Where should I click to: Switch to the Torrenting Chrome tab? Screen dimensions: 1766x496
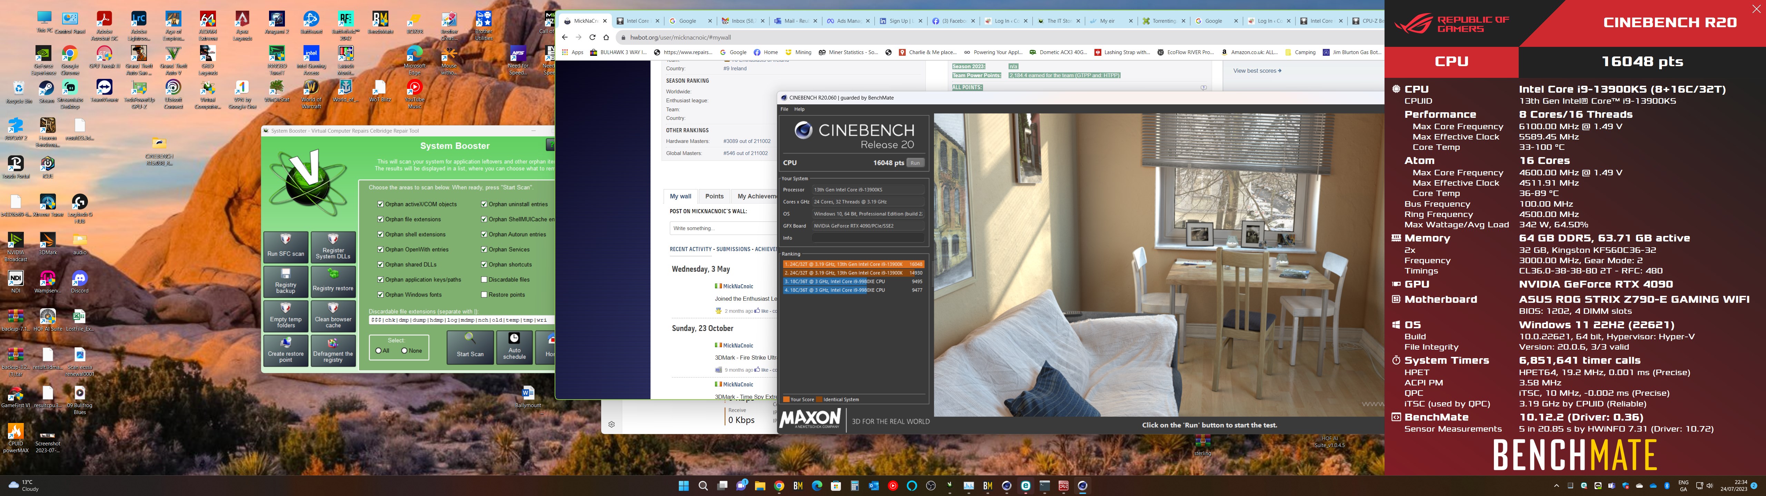1163,21
